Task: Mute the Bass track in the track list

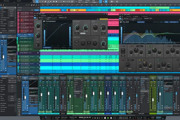Action: point(21,34)
